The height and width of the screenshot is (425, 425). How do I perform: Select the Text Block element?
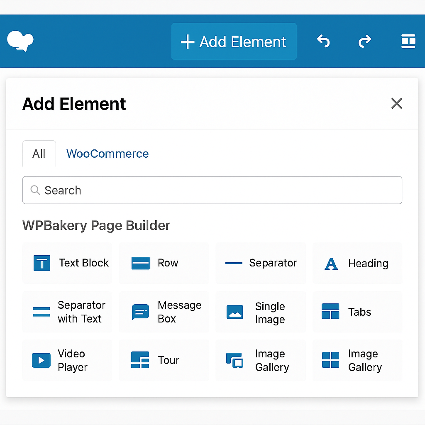(x=67, y=263)
